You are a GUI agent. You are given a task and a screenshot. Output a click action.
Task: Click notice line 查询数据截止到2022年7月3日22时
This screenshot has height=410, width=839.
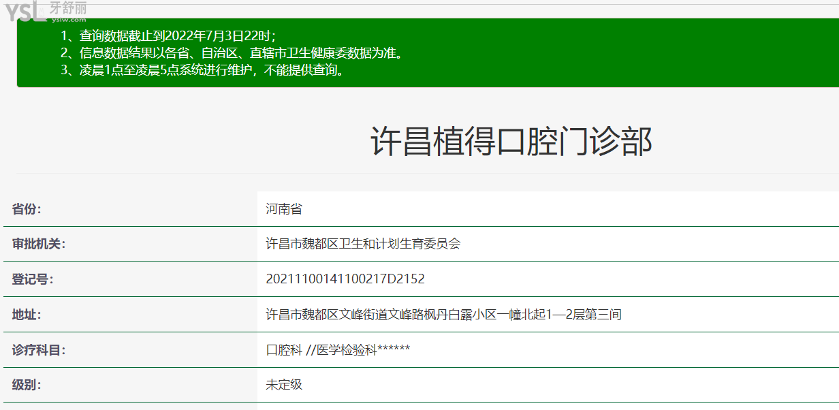(168, 36)
